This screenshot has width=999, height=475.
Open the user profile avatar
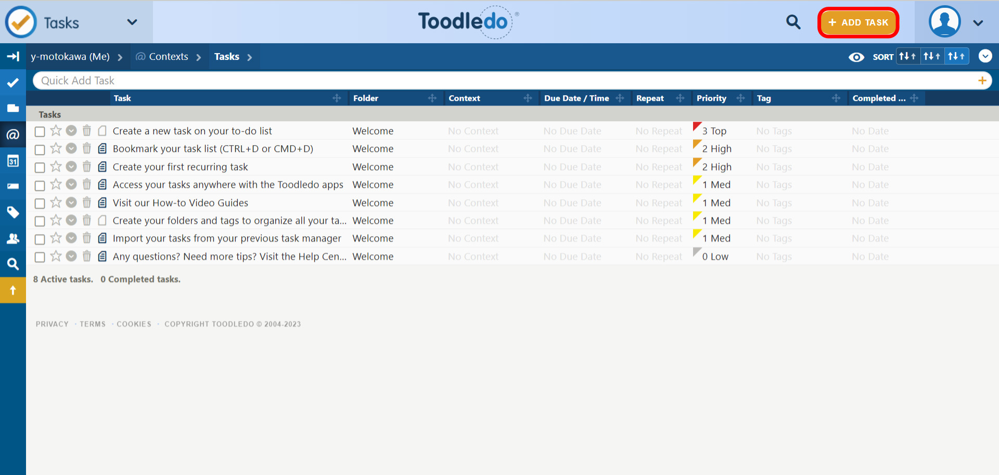(944, 22)
